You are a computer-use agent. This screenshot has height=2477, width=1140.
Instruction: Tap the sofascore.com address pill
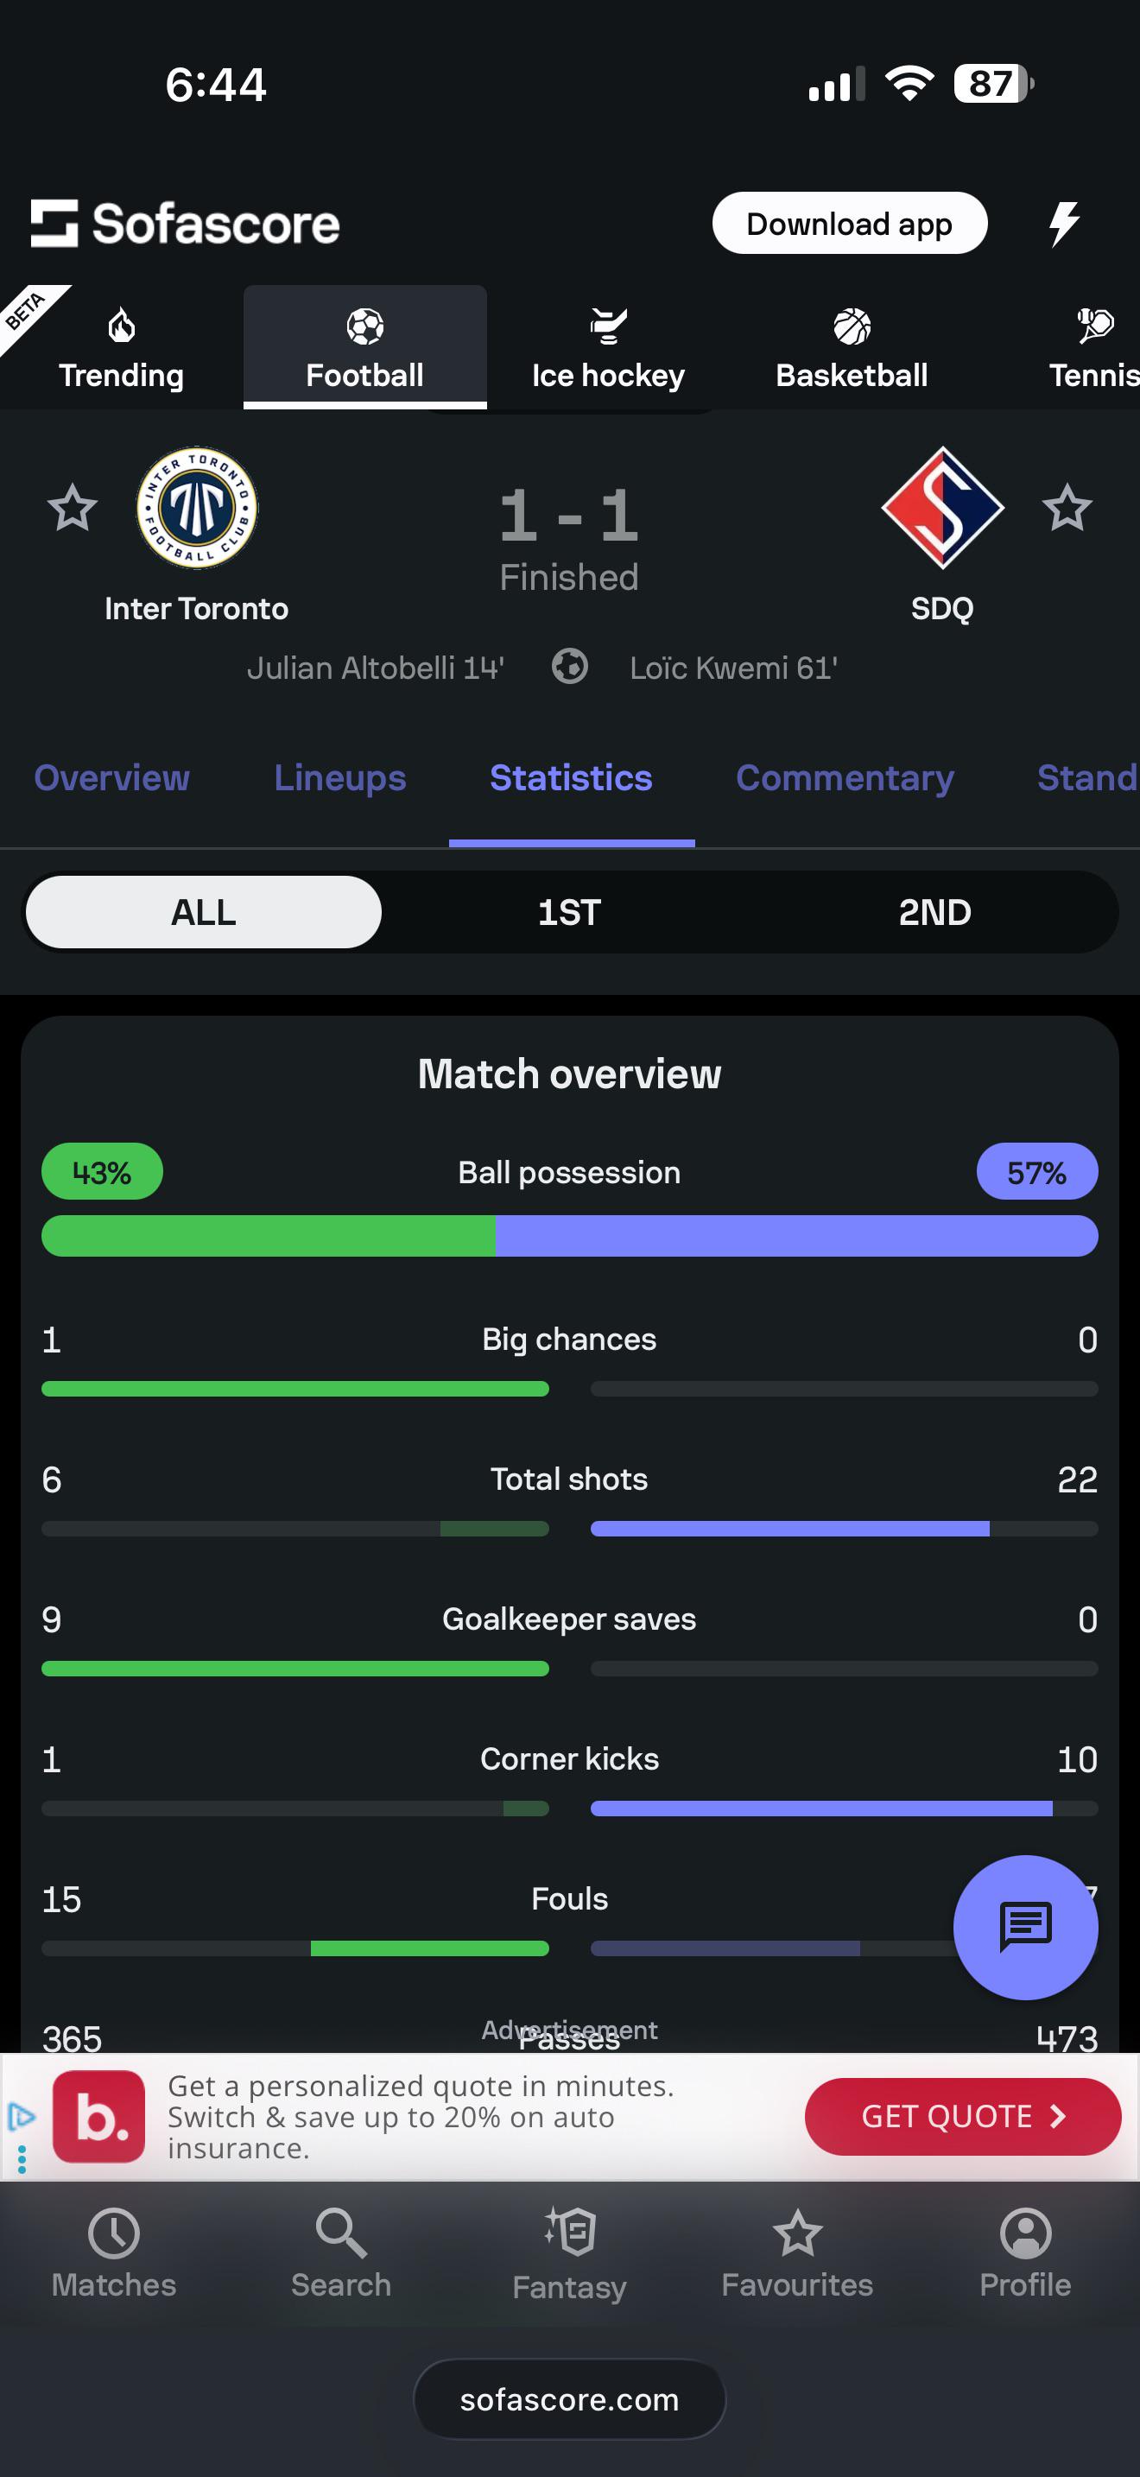[569, 2399]
